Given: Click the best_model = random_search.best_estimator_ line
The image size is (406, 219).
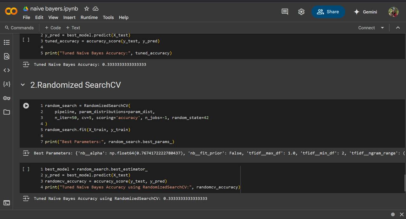Looking at the screenshot, I should tap(96, 169).
